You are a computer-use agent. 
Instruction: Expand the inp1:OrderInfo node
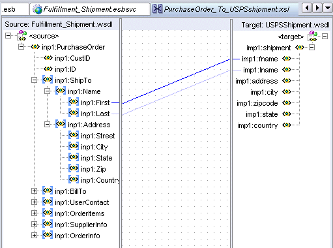34,236
